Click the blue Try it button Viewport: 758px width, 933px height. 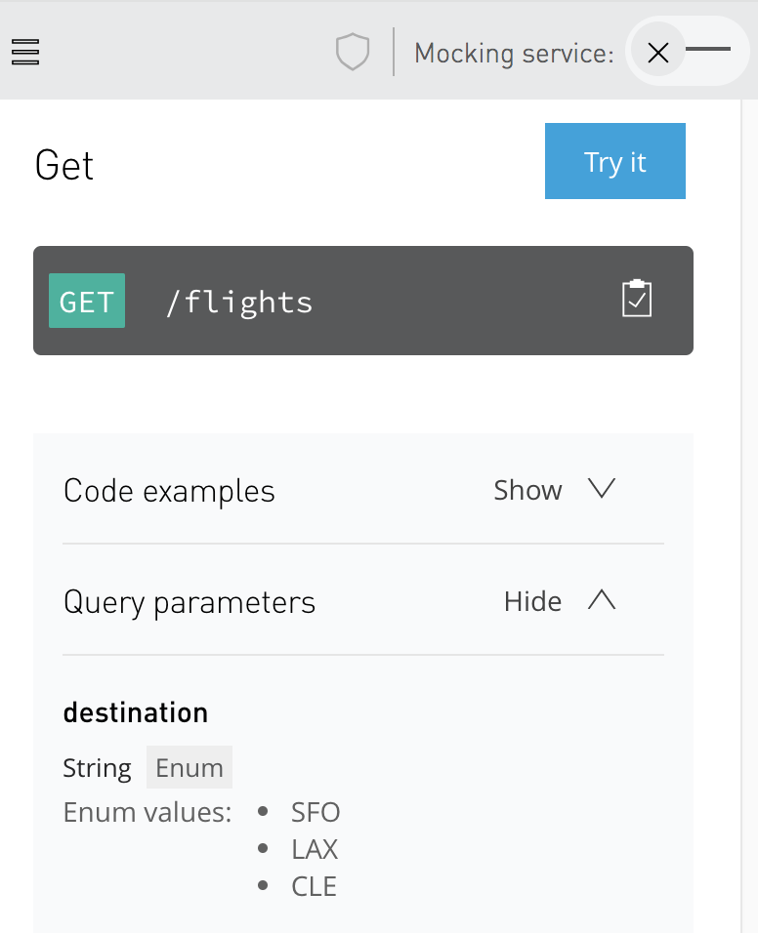(x=615, y=161)
